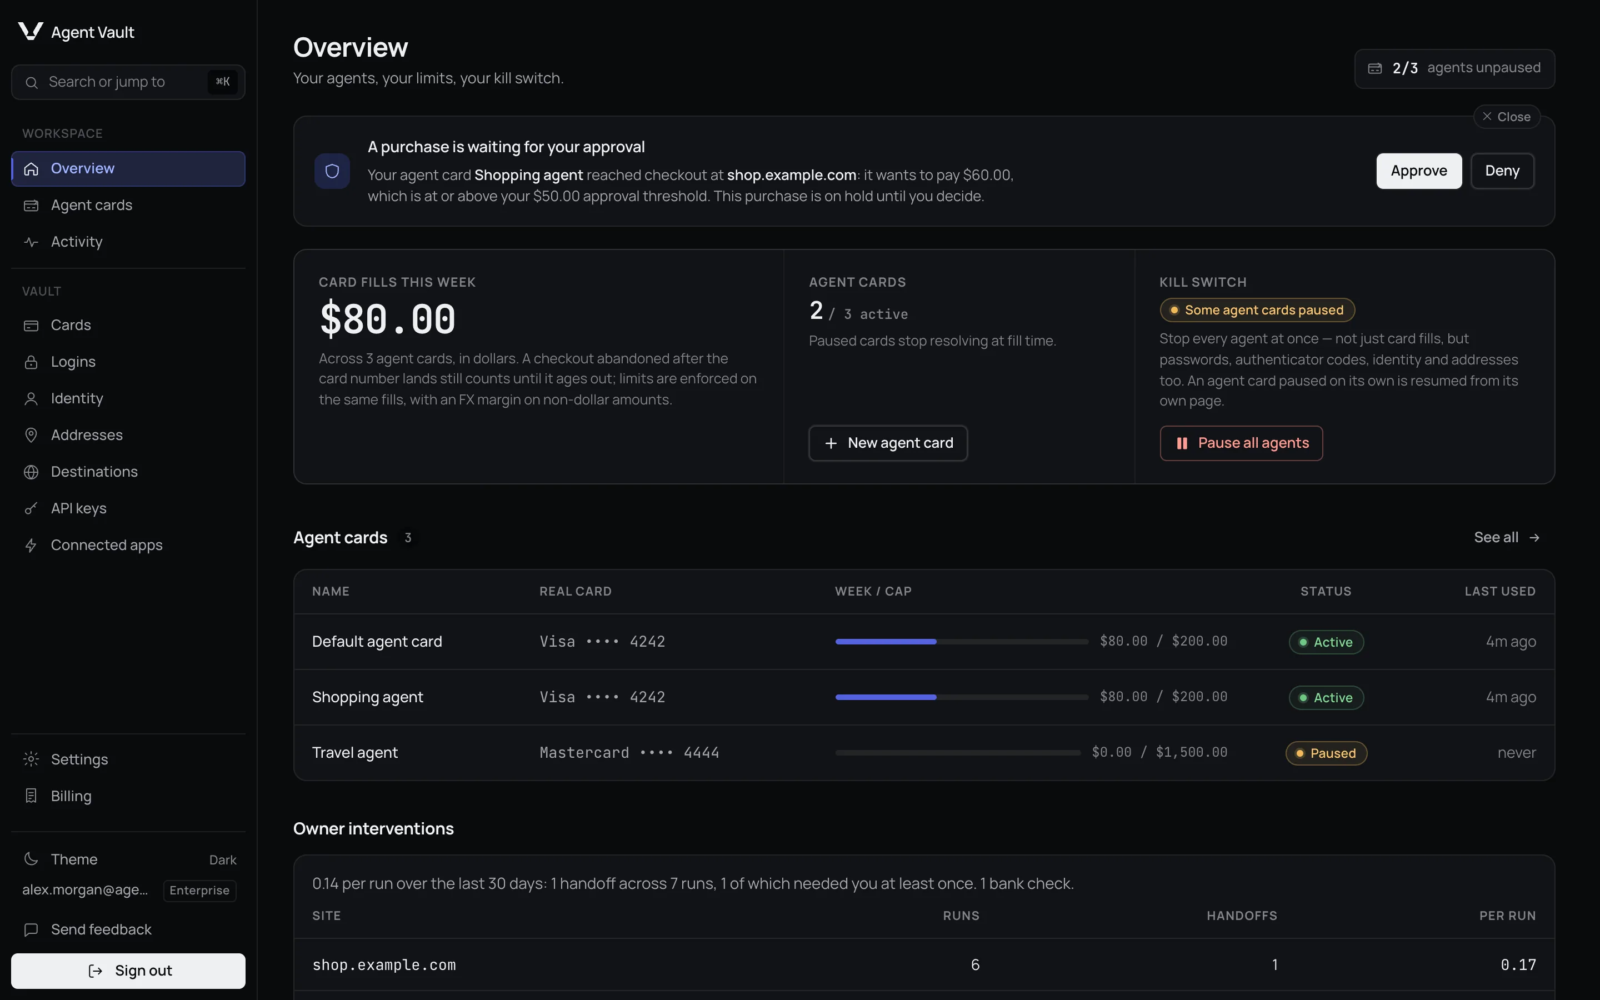The image size is (1600, 1000).
Task: Click the API keys key icon
Action: pyautogui.click(x=31, y=508)
